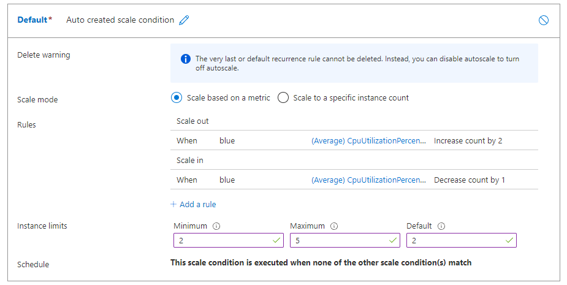Click the Maximum instance limit field
Viewport: 567px width, 285px height.
pos(339,240)
